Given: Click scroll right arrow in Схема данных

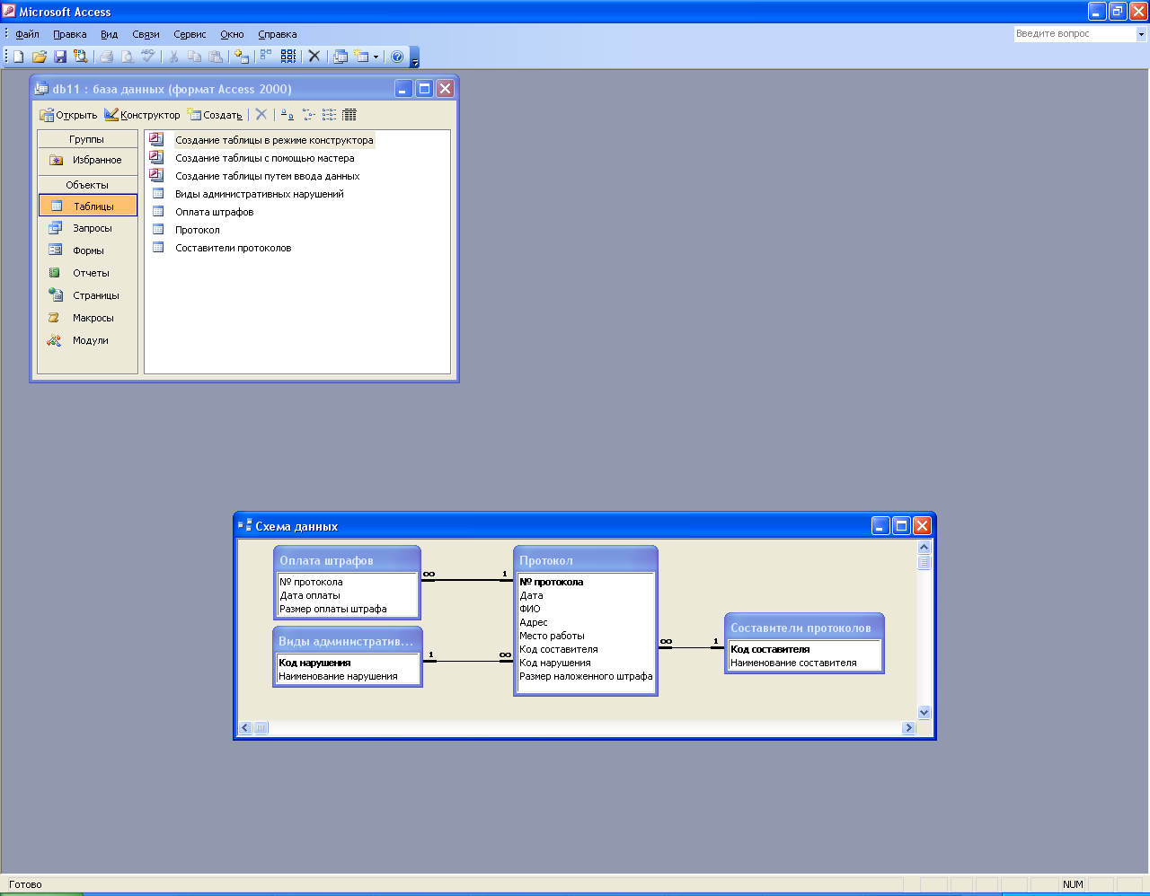Looking at the screenshot, I should tap(908, 727).
